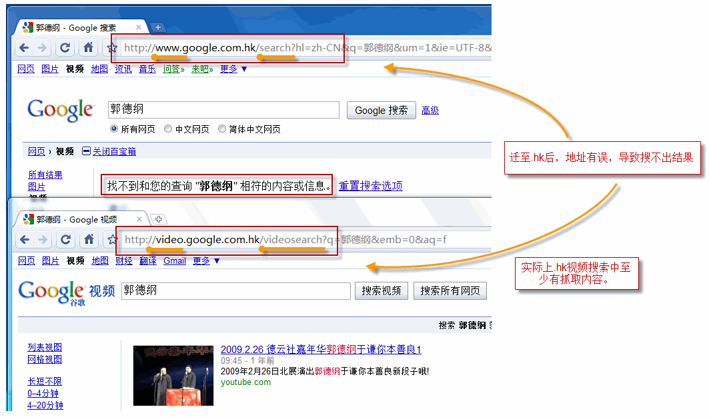The width and height of the screenshot is (709, 419).
Task: Click the minus icon beside 关闭百宝箱
Action: coord(86,151)
